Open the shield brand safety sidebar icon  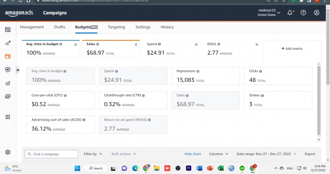[8, 70]
